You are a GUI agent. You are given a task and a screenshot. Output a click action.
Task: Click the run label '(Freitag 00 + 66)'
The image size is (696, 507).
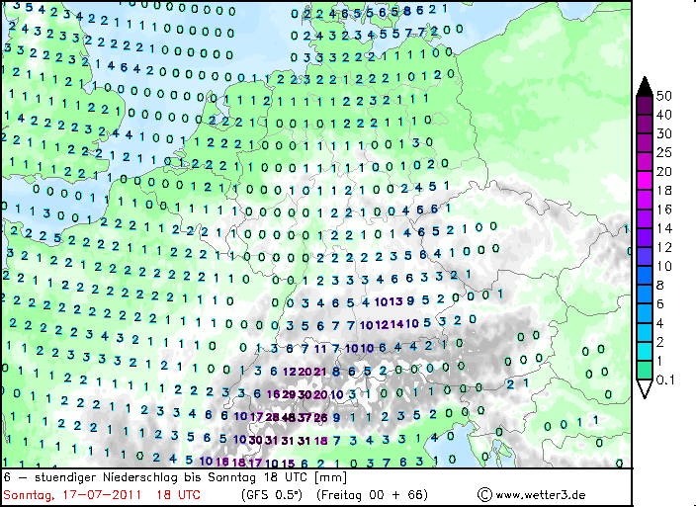point(372,495)
